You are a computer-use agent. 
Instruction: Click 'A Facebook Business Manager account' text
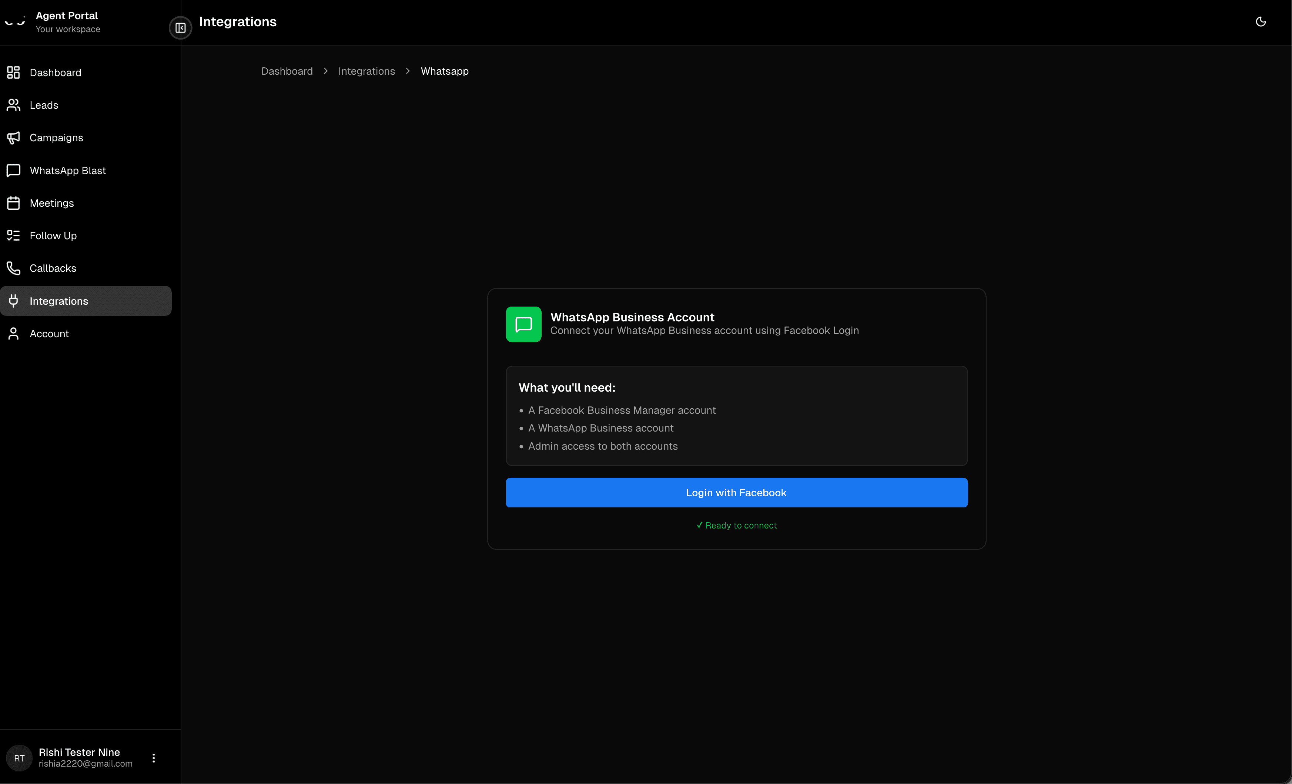tap(622, 410)
